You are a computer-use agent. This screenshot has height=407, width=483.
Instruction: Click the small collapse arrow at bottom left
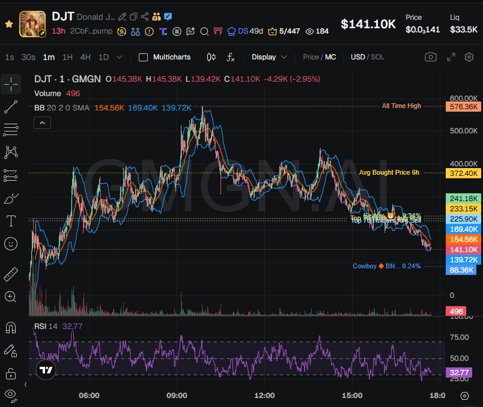coord(26,385)
